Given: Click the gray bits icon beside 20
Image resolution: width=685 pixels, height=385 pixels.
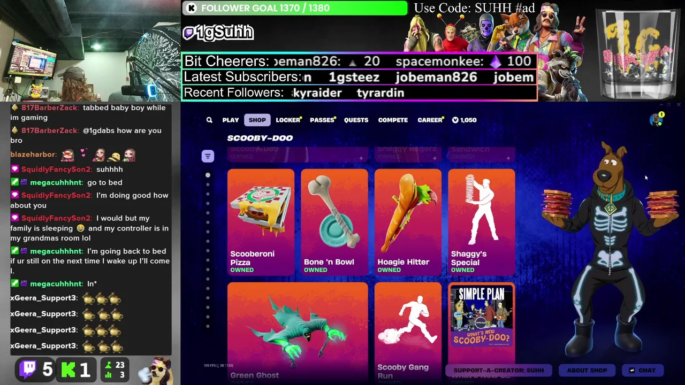Looking at the screenshot, I should pyautogui.click(x=352, y=63).
